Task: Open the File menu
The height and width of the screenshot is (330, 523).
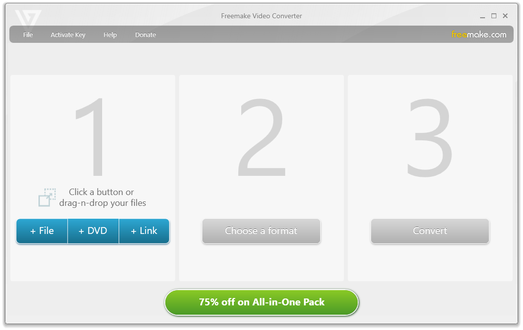Action: click(x=28, y=34)
